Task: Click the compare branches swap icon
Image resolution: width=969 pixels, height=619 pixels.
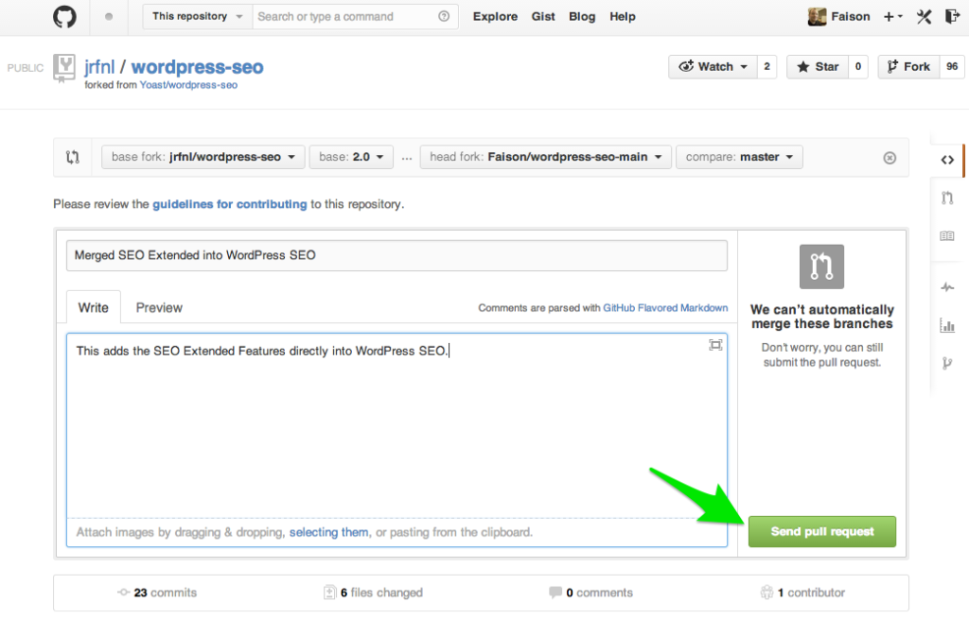Action: (72, 158)
